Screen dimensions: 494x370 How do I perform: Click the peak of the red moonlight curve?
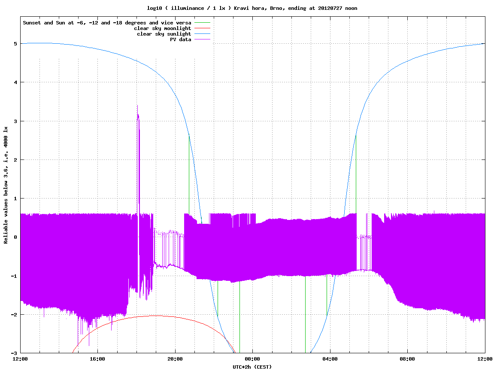156,316
